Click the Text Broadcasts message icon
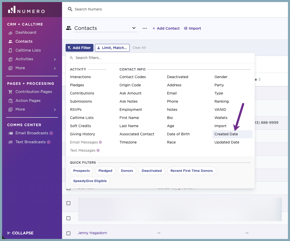 coord(10,142)
